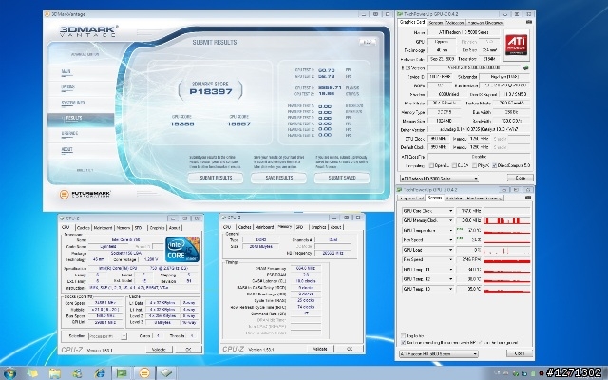The image size is (608, 380).
Task: Click the Submit Saved button
Action: [x=342, y=178]
